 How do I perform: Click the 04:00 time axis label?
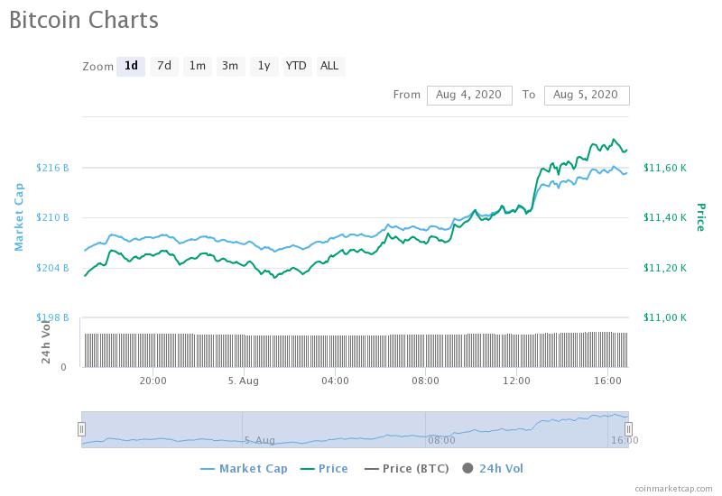click(x=335, y=381)
